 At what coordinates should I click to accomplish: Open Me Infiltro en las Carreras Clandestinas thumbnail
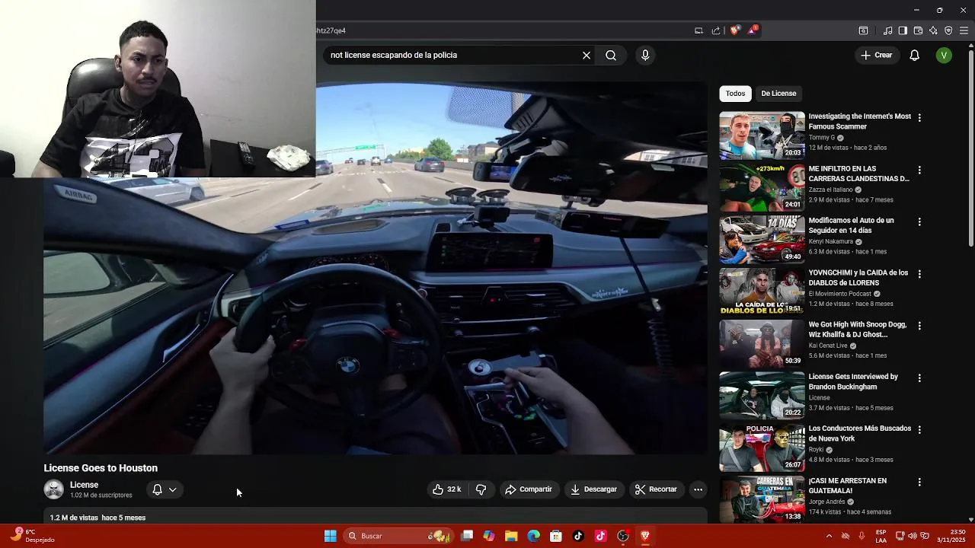pos(762,187)
